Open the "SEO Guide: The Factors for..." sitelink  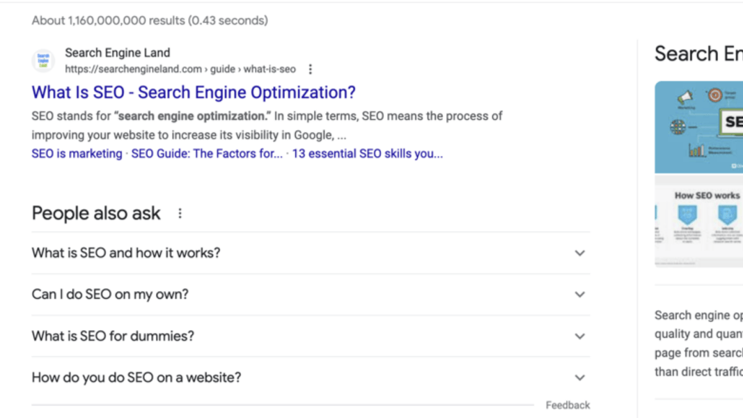point(207,154)
